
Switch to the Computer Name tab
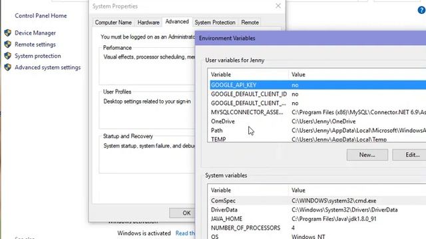click(113, 23)
